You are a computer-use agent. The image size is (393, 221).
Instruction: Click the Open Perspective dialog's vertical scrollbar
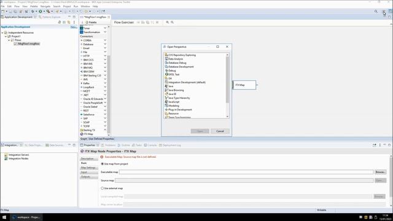pos(227,80)
